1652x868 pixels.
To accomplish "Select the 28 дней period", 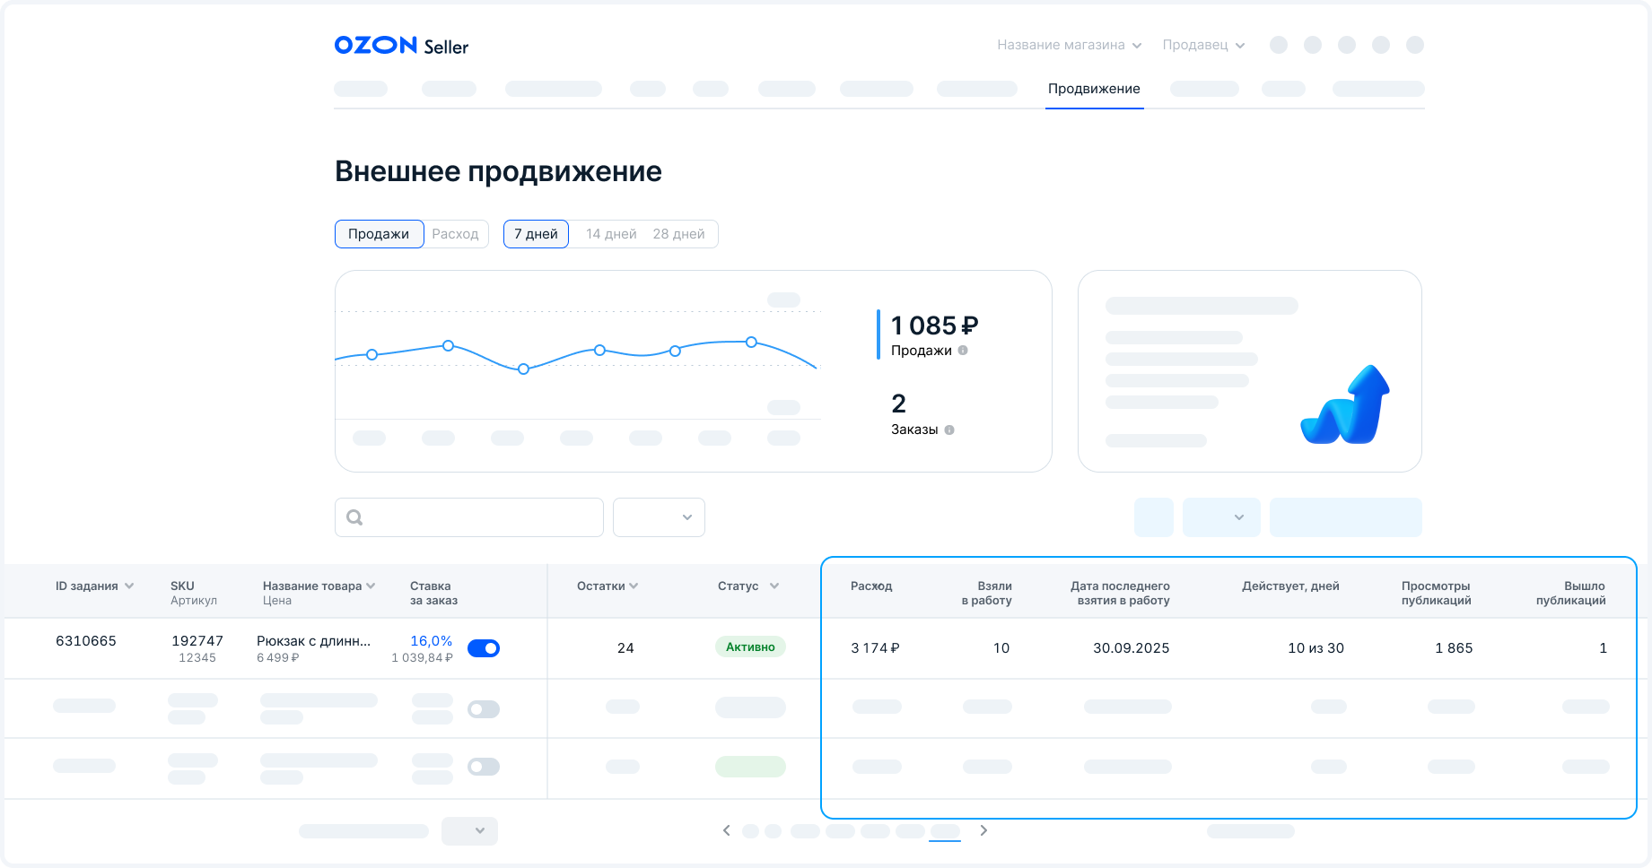I will coord(678,234).
